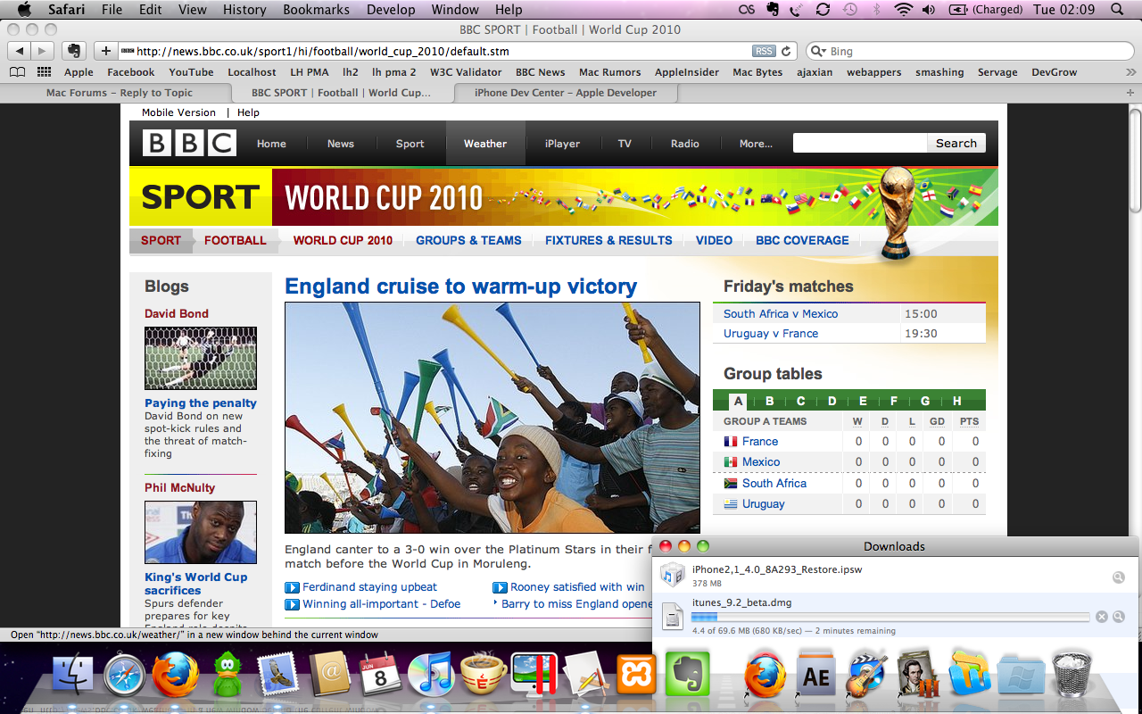The width and height of the screenshot is (1142, 714).
Task: Open BBC Weather navigation link
Action: coord(485,144)
